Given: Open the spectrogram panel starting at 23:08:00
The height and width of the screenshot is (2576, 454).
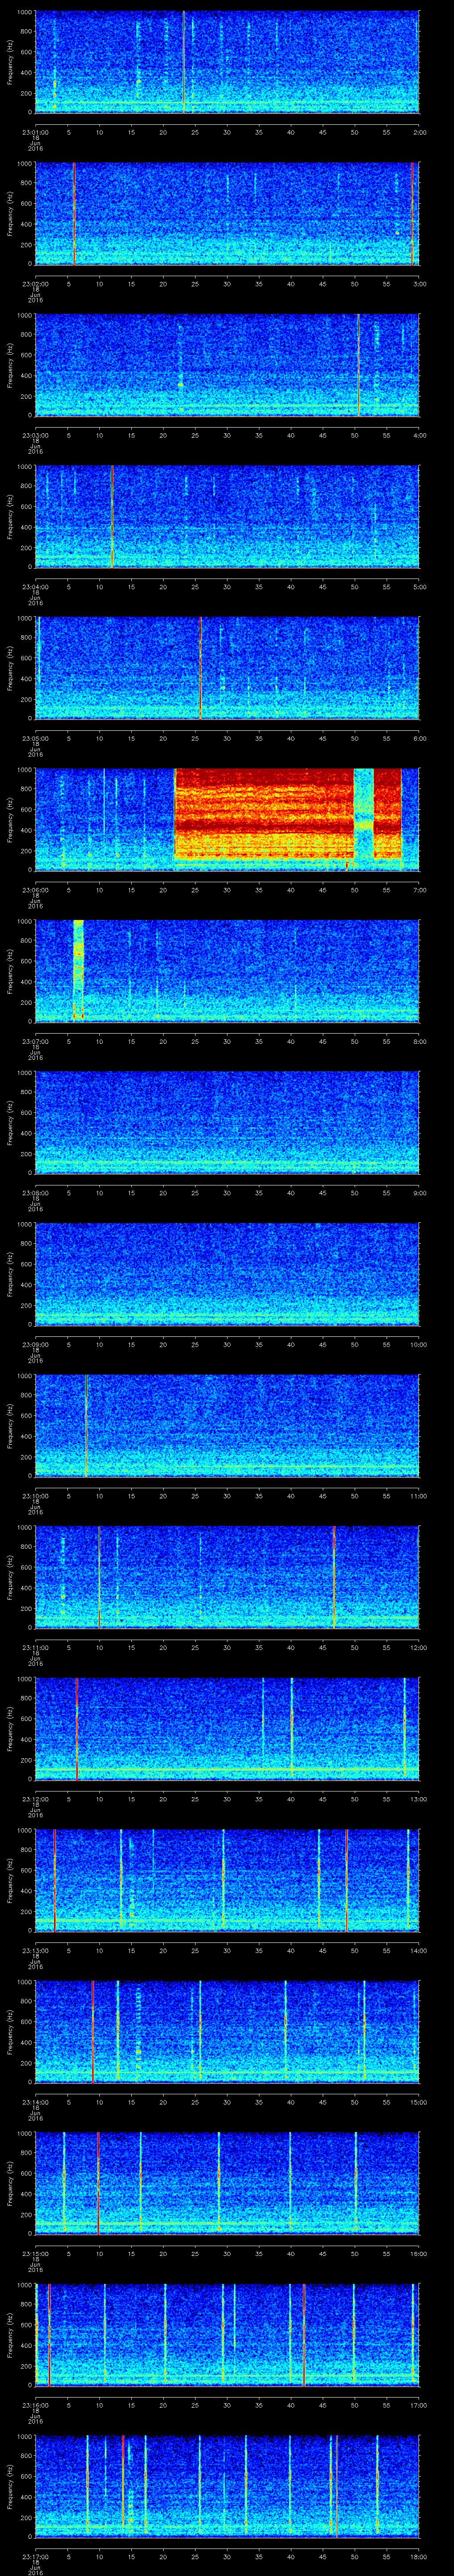Looking at the screenshot, I should 227,1123.
